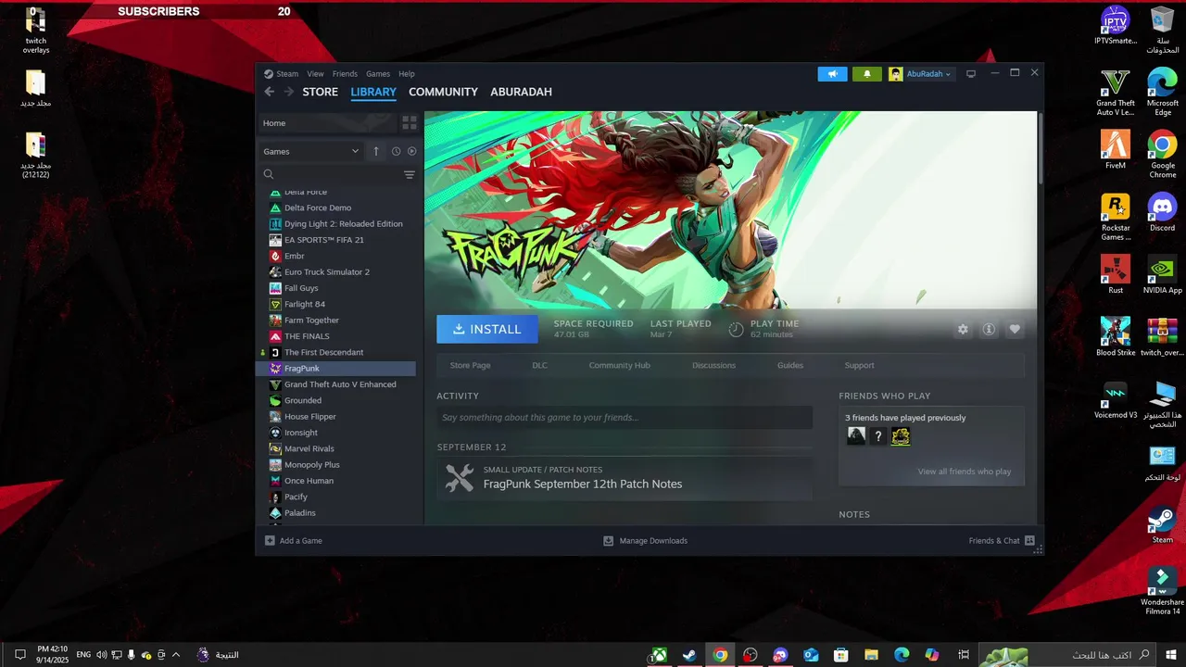
Task: Open NVIDIA App desktop icon
Action: (x=1162, y=275)
